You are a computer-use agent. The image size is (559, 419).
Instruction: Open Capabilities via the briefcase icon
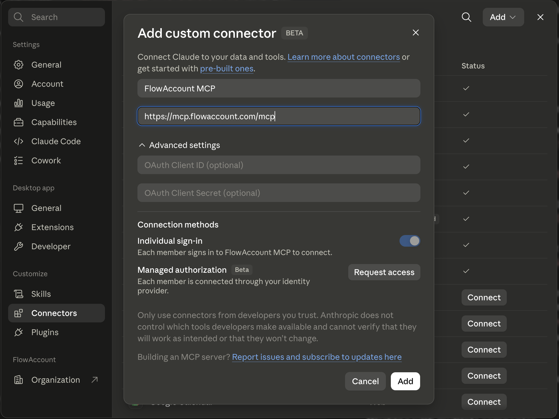click(x=19, y=122)
